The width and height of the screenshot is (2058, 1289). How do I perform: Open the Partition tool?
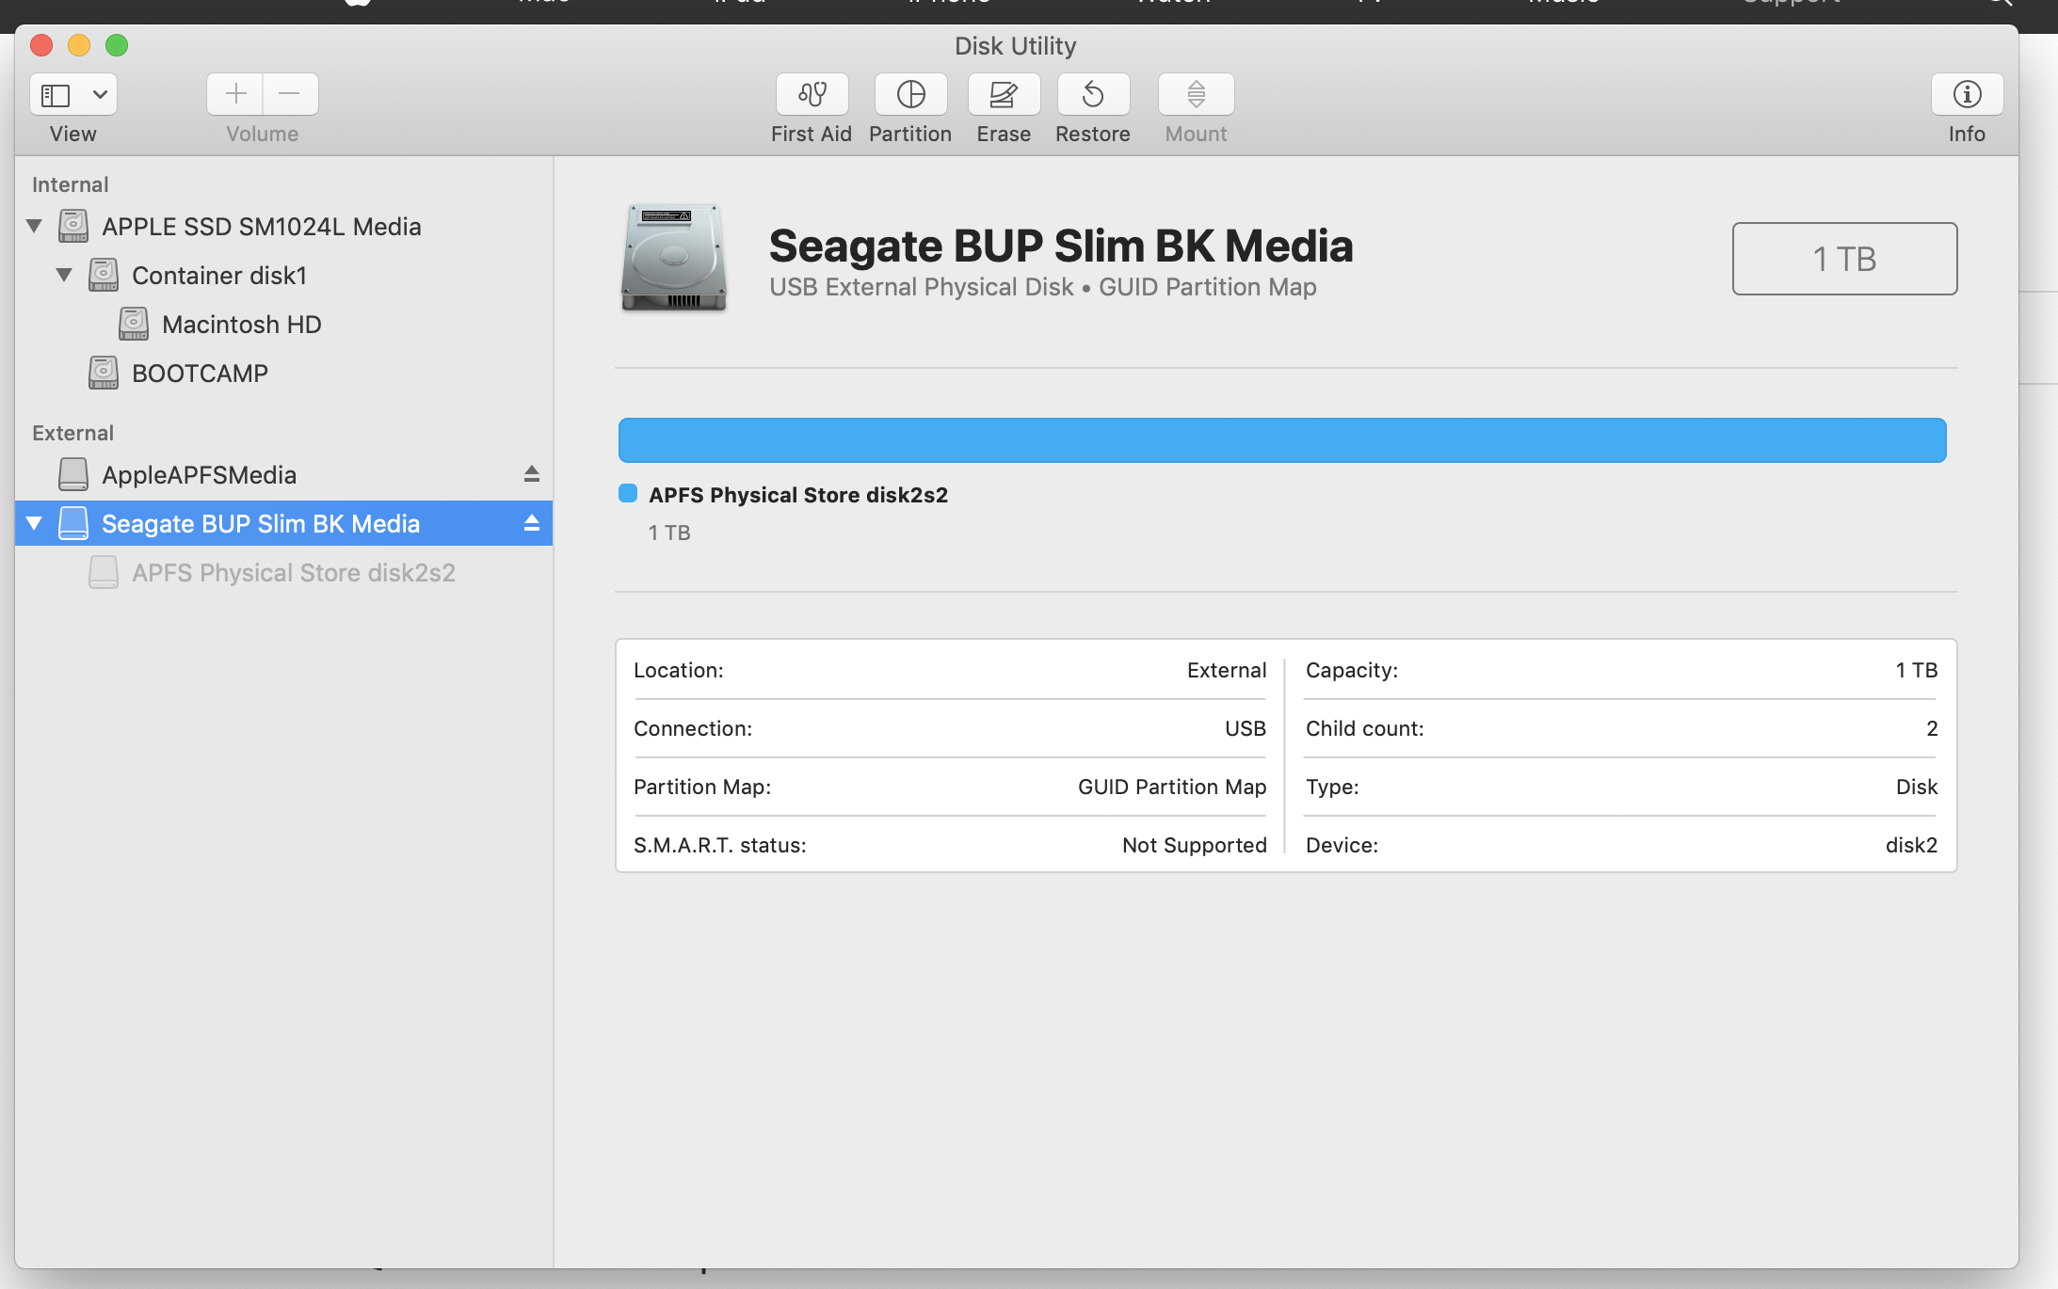pos(910,95)
